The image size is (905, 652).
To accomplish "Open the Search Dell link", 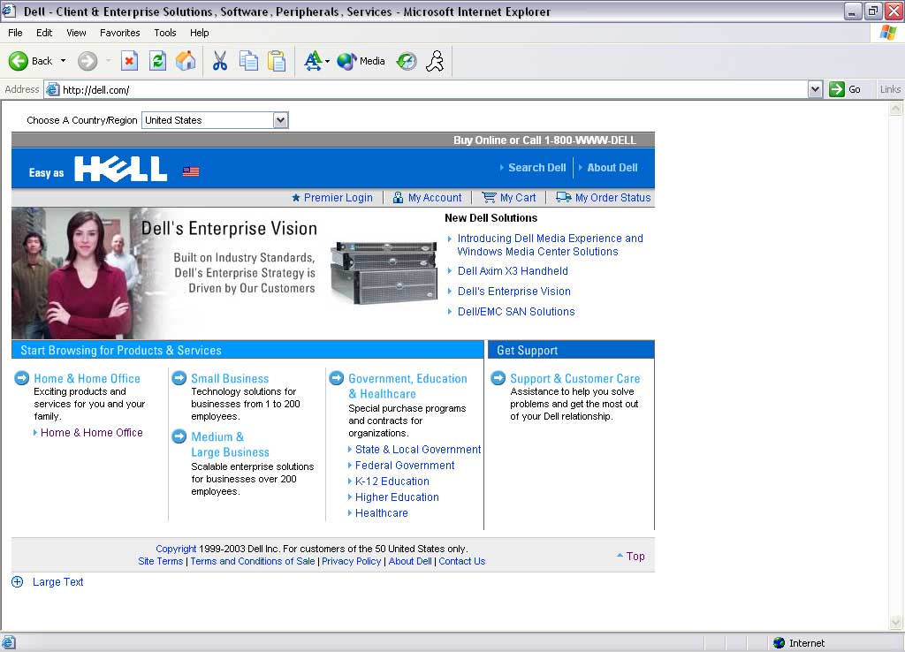I will click(536, 167).
